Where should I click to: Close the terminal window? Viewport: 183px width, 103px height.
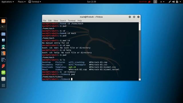coord(138,17)
